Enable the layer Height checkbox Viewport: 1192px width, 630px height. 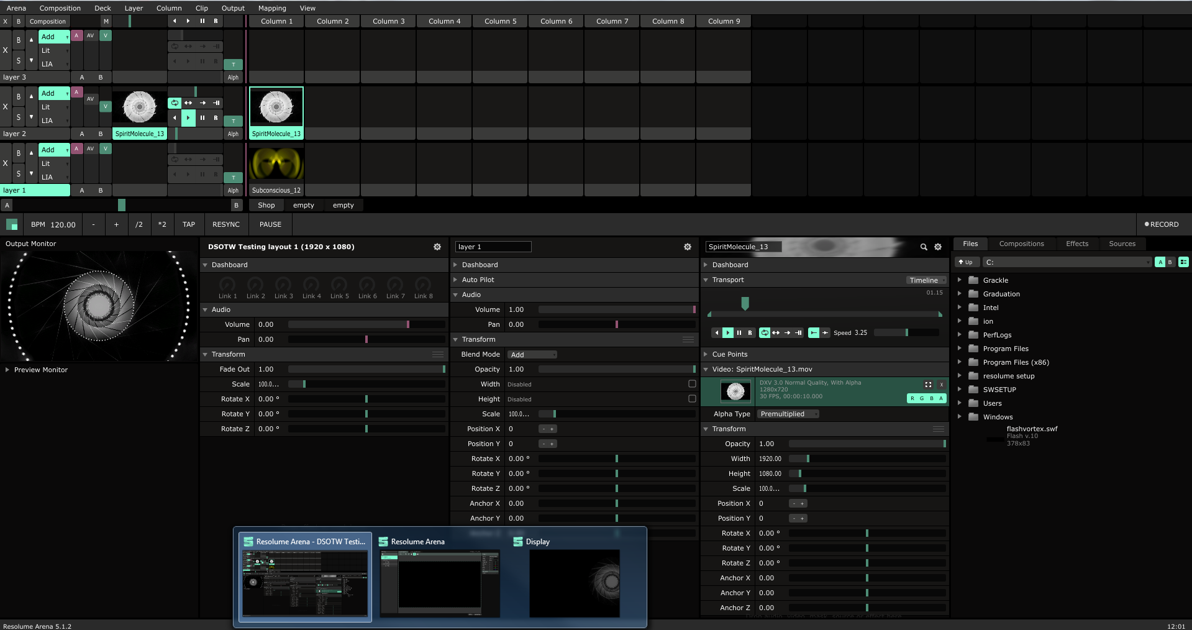tap(692, 399)
